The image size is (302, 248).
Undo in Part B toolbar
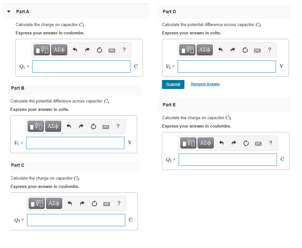coord(69,127)
